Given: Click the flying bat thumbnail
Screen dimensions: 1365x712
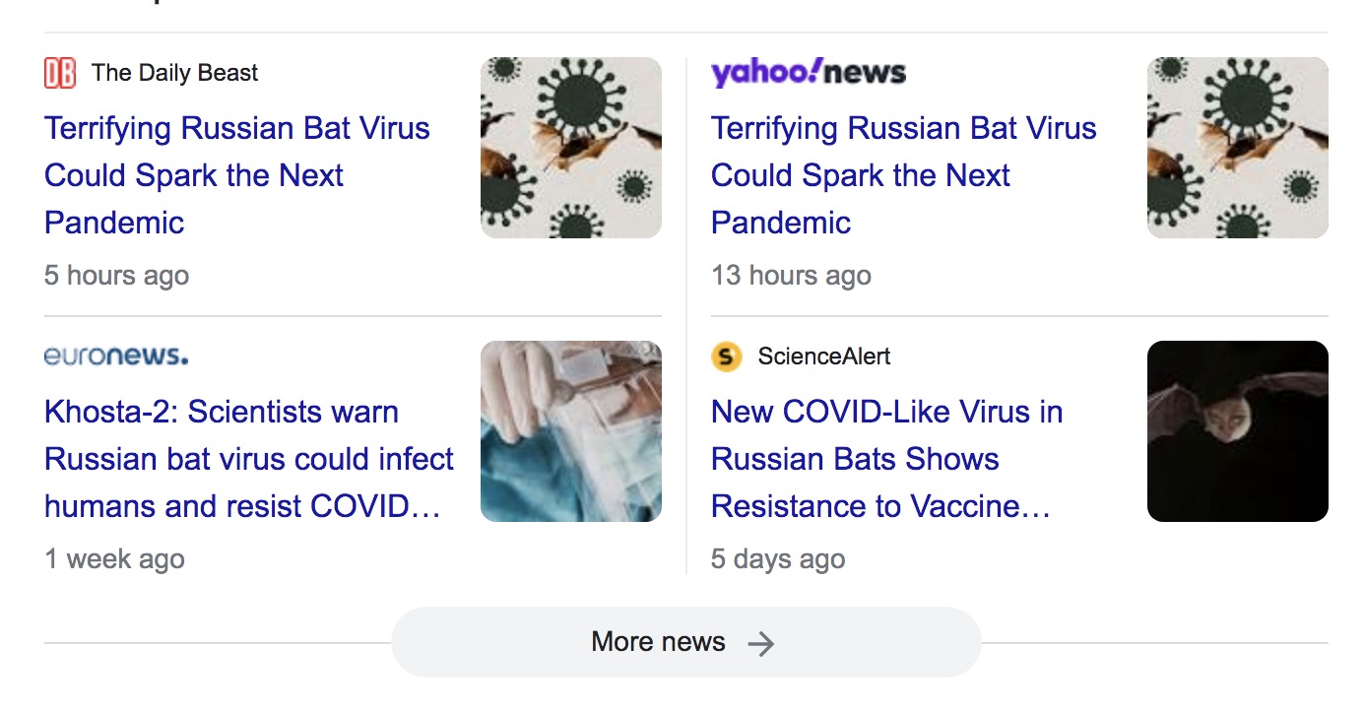Looking at the screenshot, I should pyautogui.click(x=1237, y=430).
